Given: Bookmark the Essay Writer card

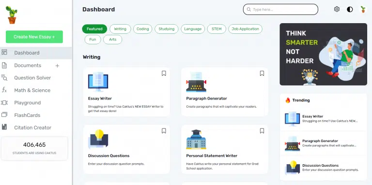Looking at the screenshot, I should coord(164,73).
